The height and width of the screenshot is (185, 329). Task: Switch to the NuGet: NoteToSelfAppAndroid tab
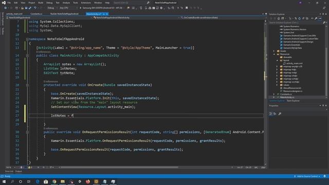[64, 14]
